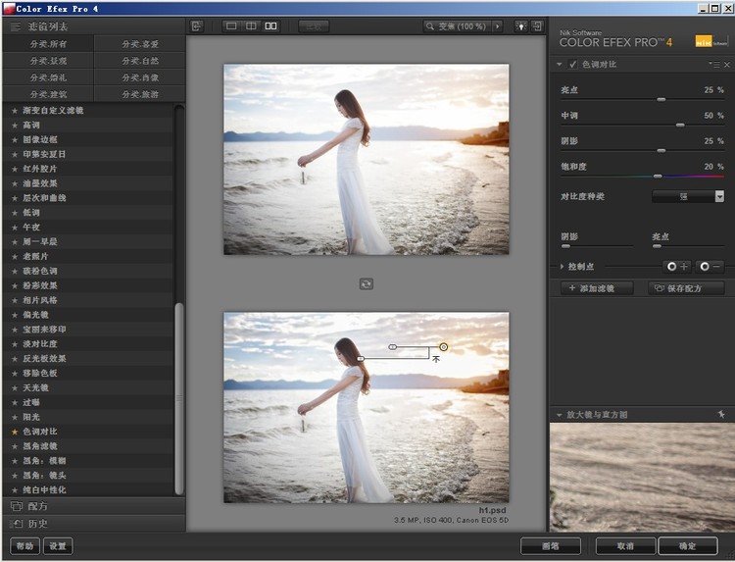The width and height of the screenshot is (735, 562).
Task: Open the filter list menu icon
Action: pos(16,26)
